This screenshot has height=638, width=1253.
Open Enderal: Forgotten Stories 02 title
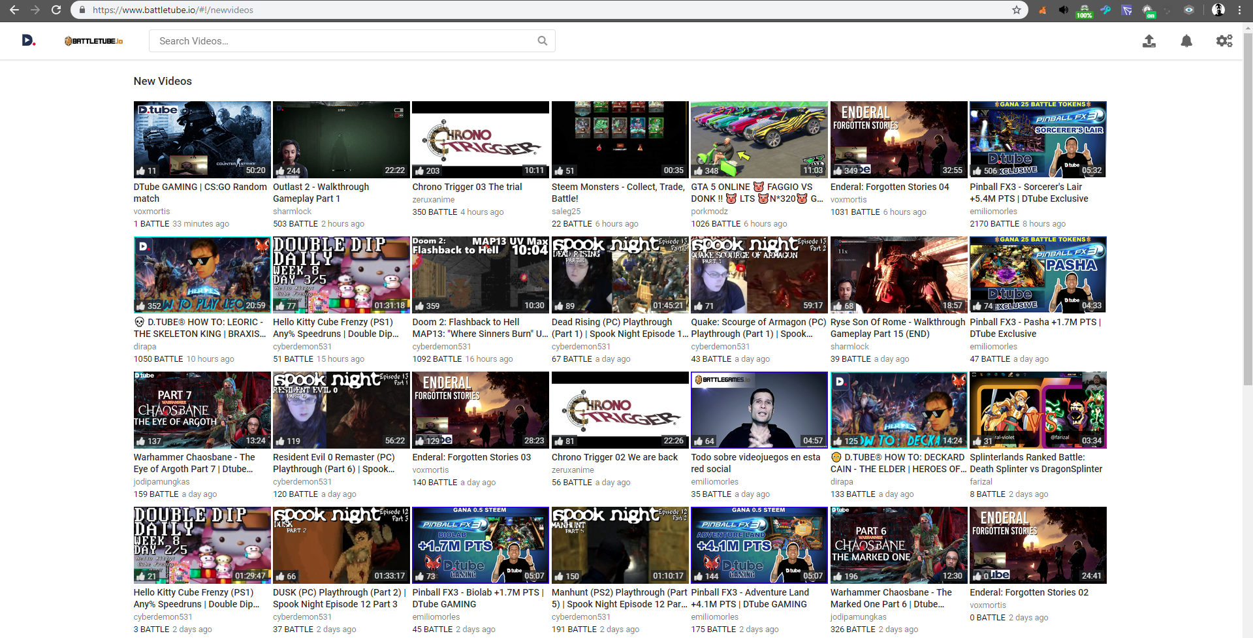(x=1029, y=592)
